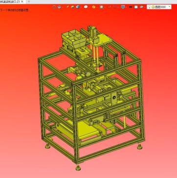Viewport: 177px width, 178px height.
Task: Click the prompt text line below the tab
Action: click(x=14, y=10)
